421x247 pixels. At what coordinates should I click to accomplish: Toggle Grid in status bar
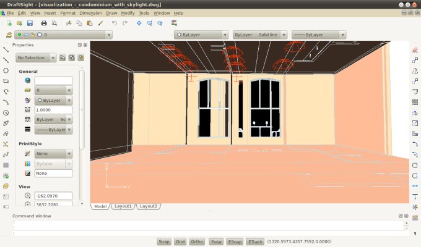click(x=180, y=241)
